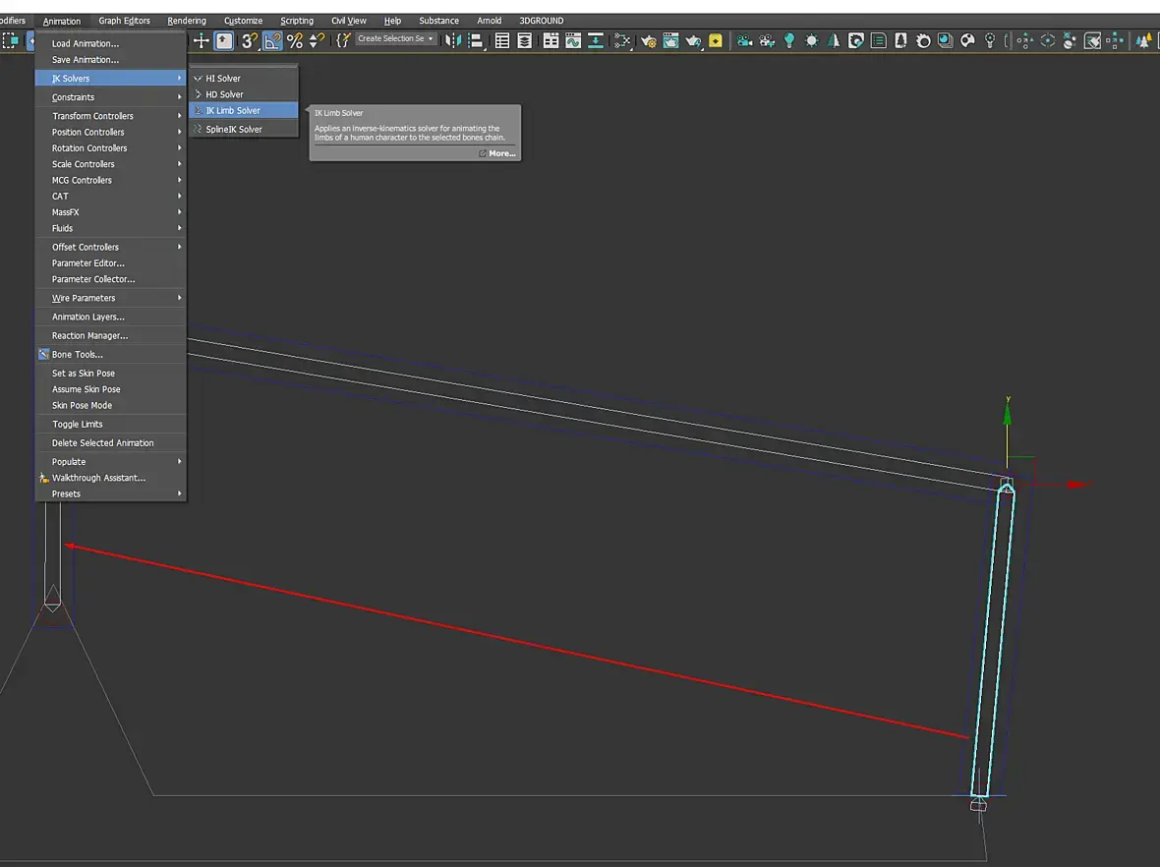Screen dimensions: 1160x867
Task: Click the Spinner Snap icon
Action: pyautogui.click(x=317, y=40)
